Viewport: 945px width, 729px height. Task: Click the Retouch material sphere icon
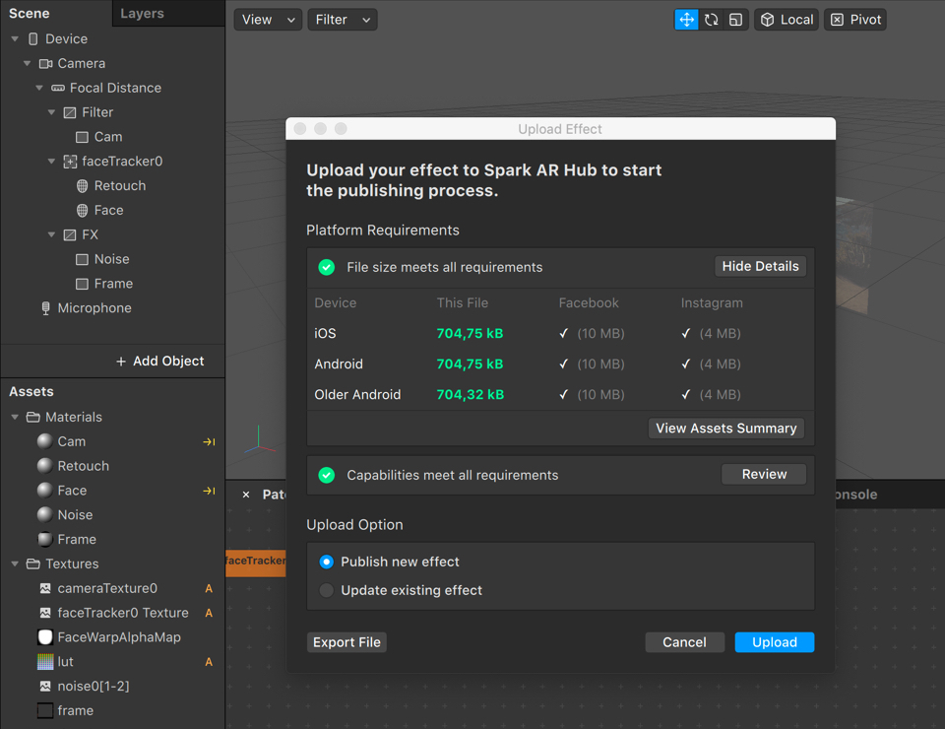point(45,466)
